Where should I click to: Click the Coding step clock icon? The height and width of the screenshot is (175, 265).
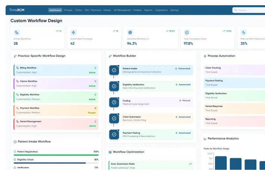(114, 102)
